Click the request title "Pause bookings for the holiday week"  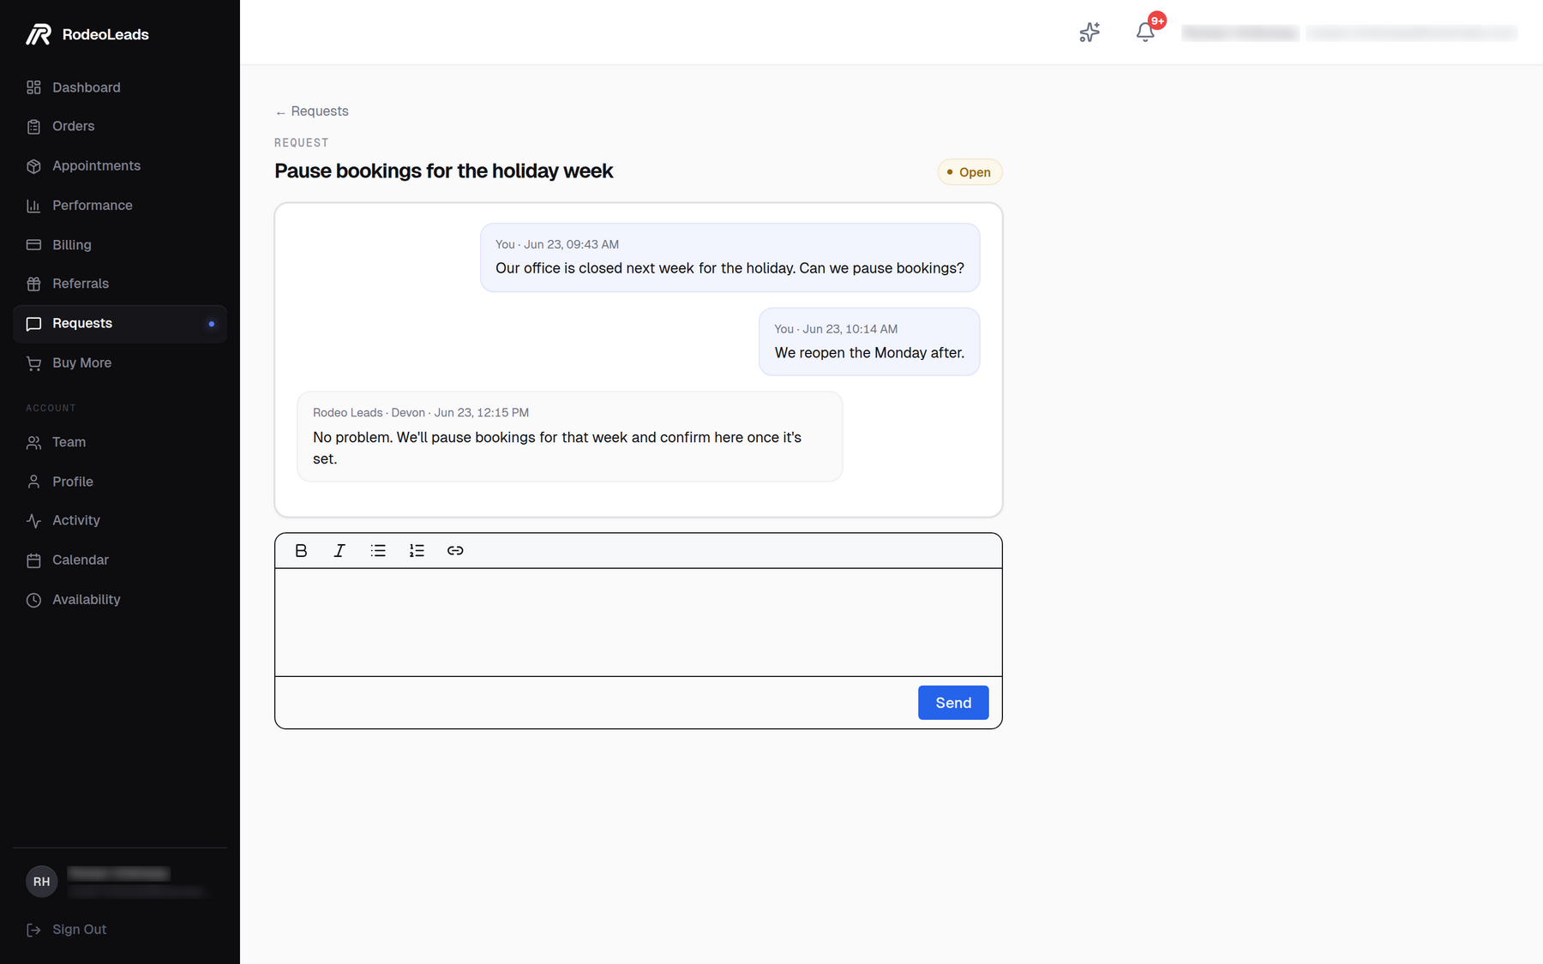(443, 171)
